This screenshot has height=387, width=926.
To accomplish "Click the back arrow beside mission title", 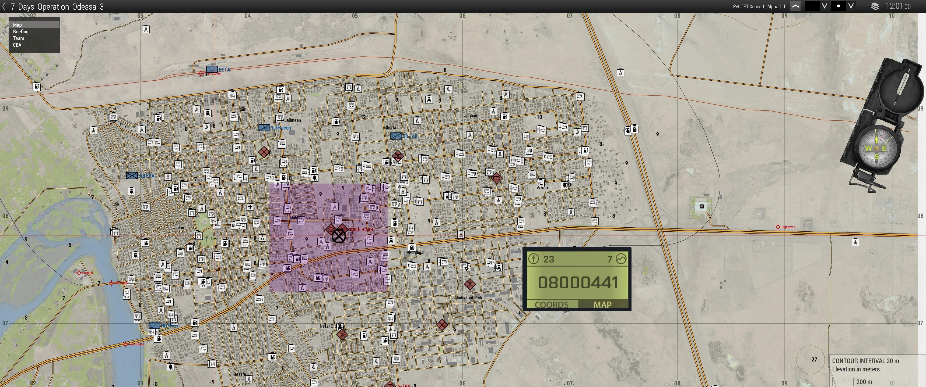I will point(4,6).
